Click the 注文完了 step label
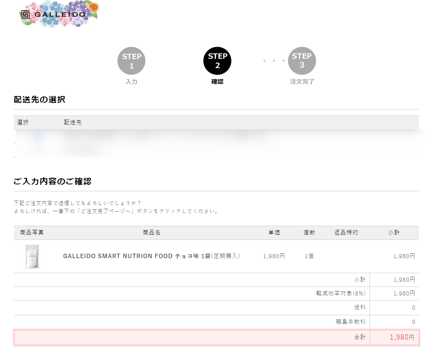The image size is (432, 355). (x=302, y=81)
